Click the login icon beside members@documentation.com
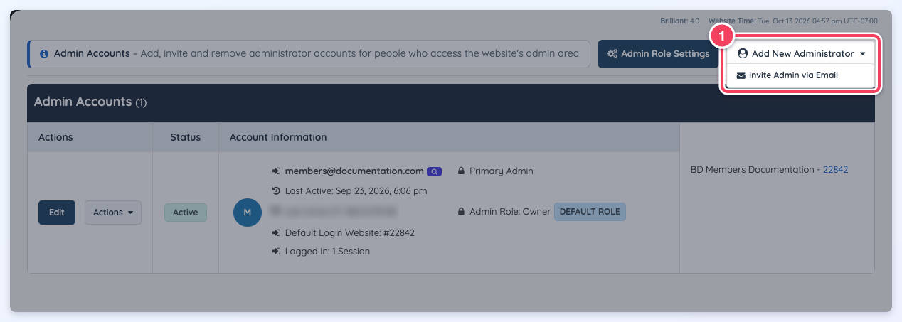Viewport: 902px width, 322px height. [x=277, y=171]
